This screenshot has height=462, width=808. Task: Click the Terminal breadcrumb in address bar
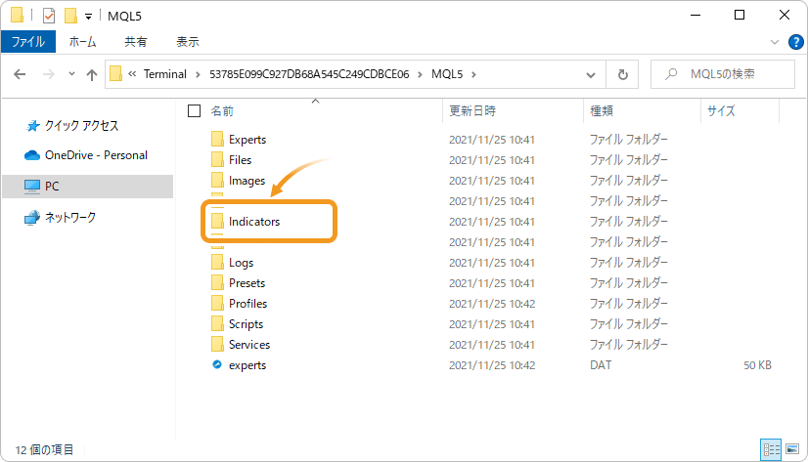(x=165, y=74)
